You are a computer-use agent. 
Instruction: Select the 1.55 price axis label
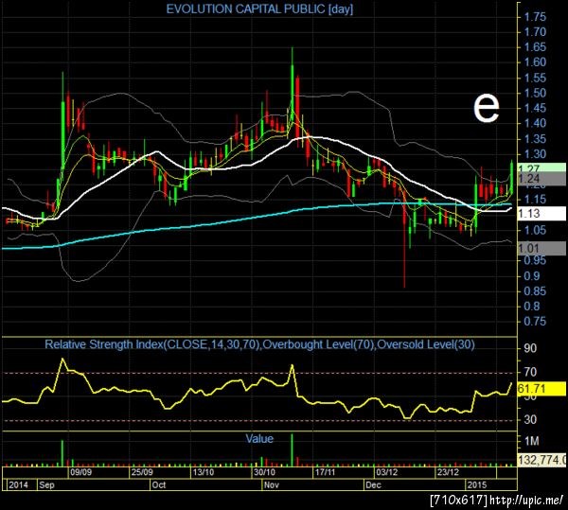536,78
